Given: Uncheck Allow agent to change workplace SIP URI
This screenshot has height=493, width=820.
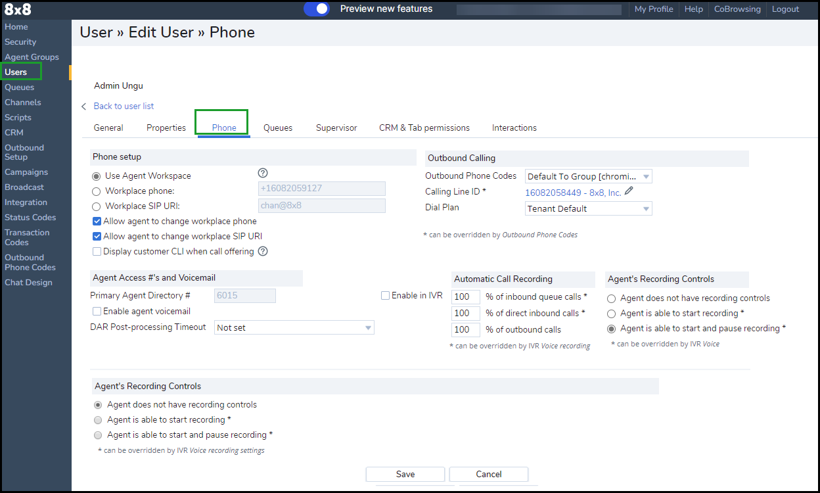Looking at the screenshot, I should pyautogui.click(x=97, y=237).
